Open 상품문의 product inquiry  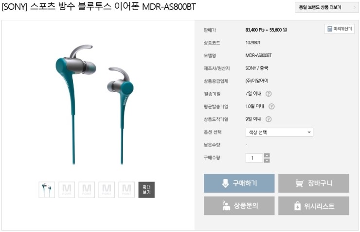(x=239, y=206)
